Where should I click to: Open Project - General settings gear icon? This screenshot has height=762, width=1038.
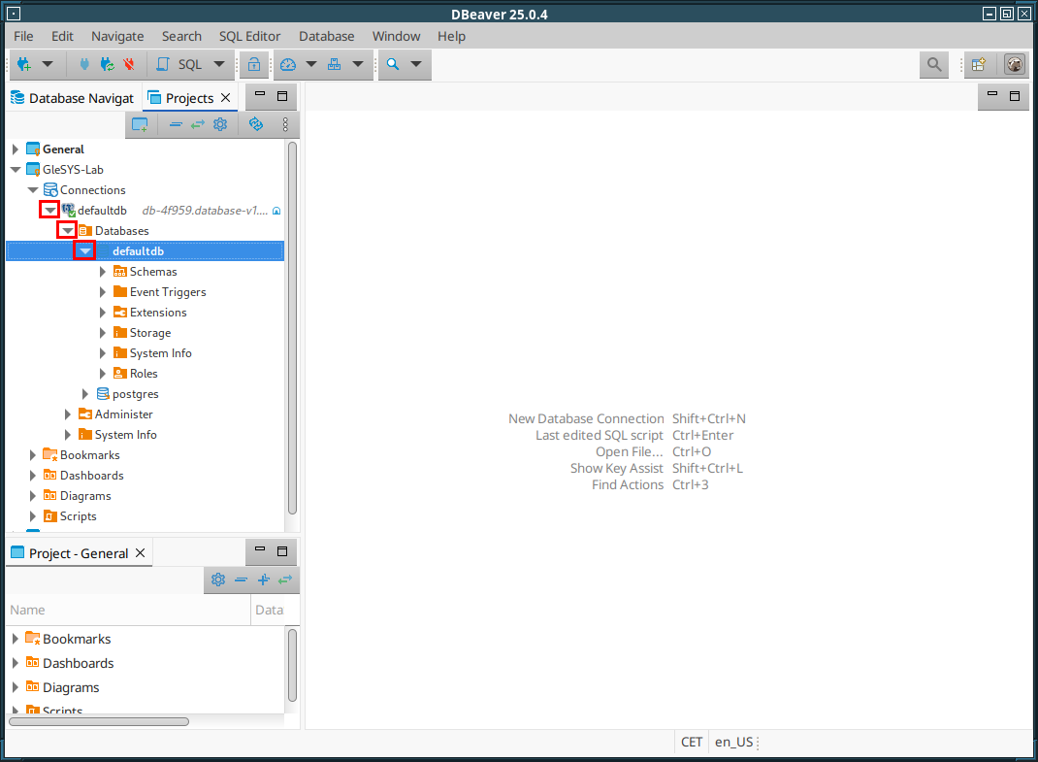(x=218, y=580)
